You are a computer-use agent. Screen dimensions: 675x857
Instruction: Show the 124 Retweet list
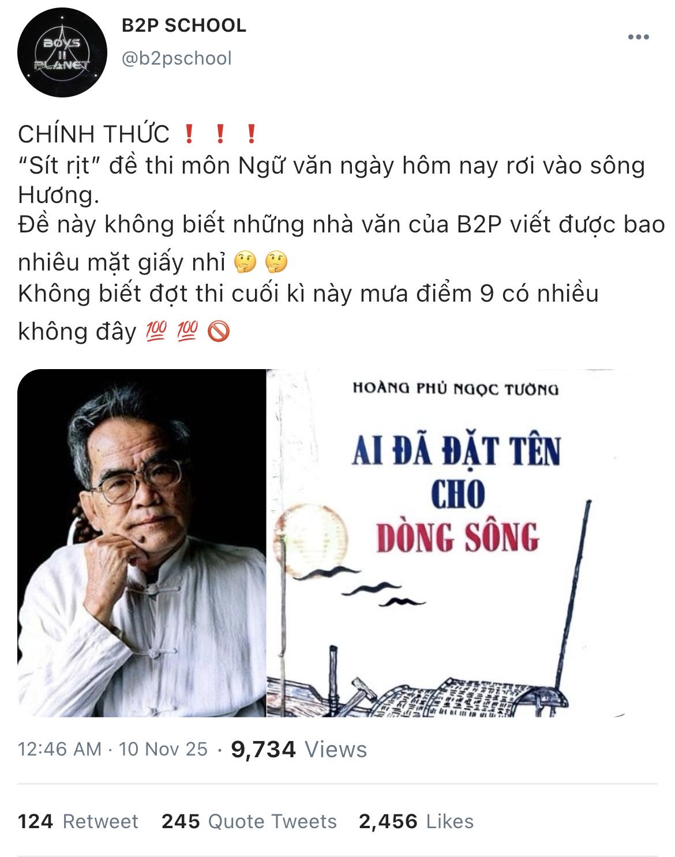point(78,821)
